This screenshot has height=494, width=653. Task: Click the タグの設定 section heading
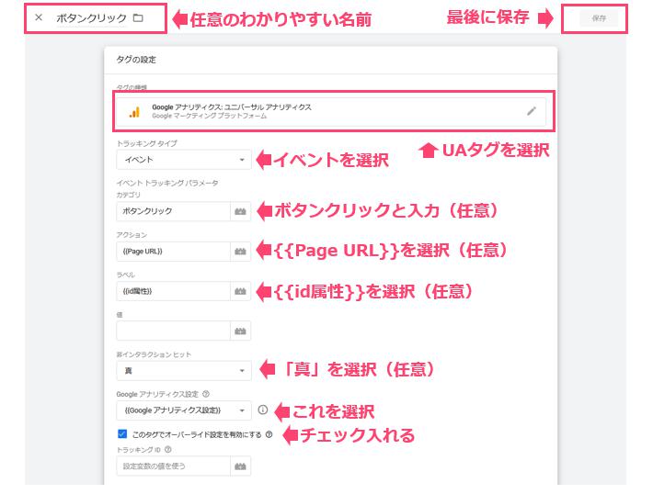pos(136,60)
